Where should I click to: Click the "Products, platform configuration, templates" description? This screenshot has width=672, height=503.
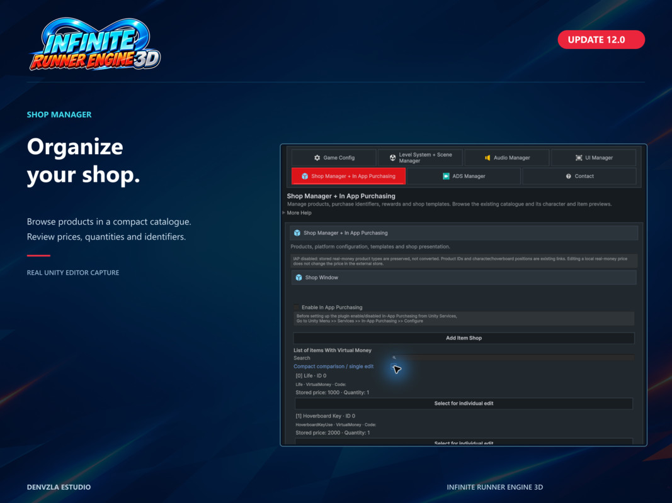click(x=370, y=247)
